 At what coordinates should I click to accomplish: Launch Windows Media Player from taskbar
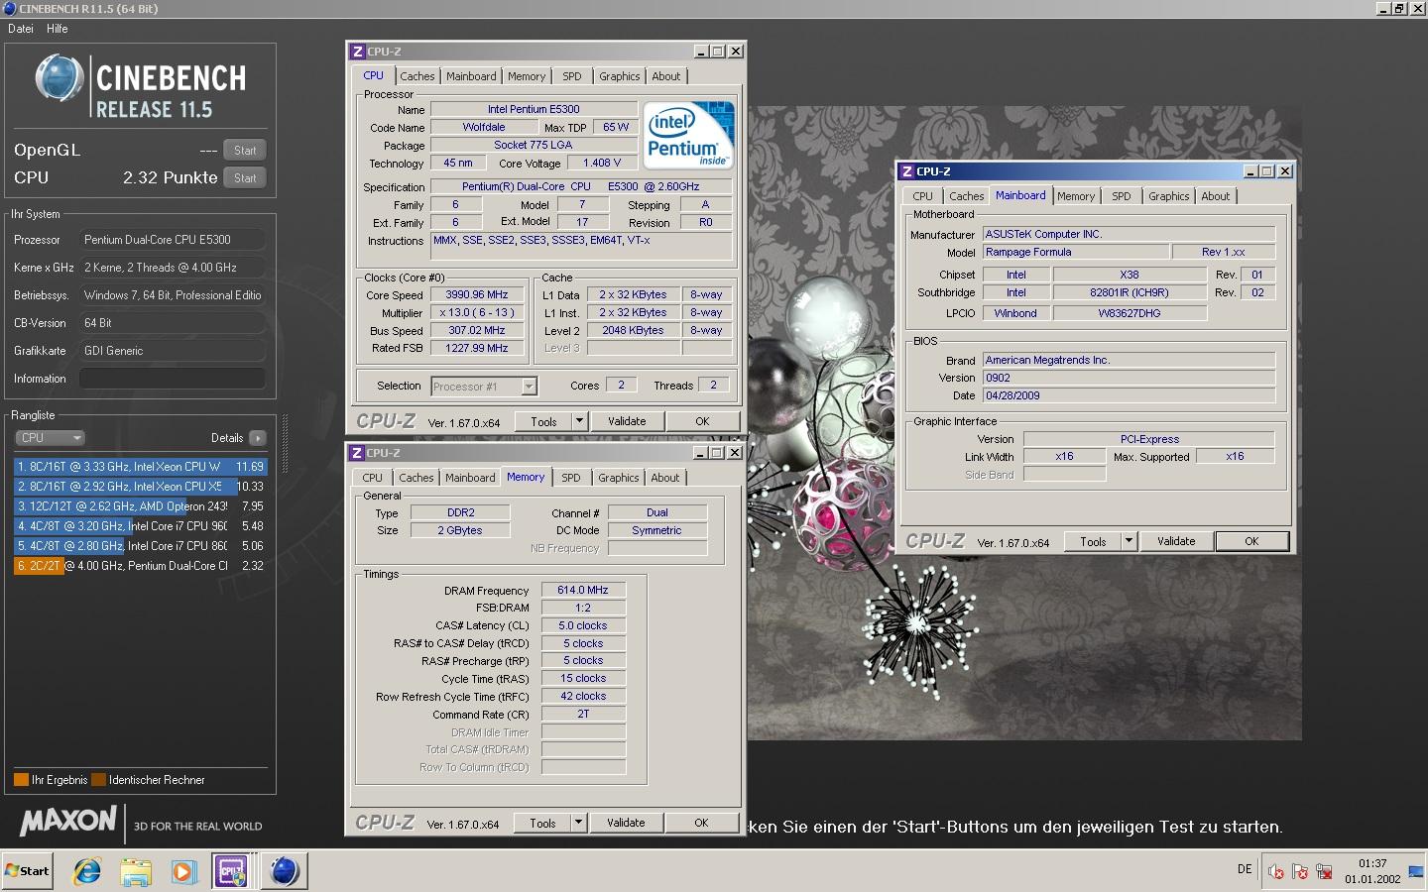point(183,871)
